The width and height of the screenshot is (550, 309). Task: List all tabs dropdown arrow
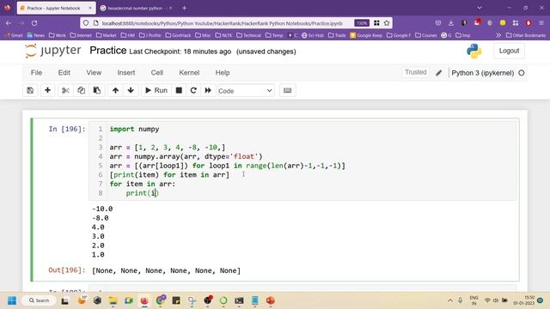480,8
